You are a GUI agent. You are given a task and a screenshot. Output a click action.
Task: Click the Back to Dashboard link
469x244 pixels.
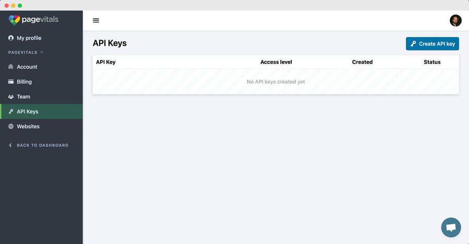pos(42,145)
